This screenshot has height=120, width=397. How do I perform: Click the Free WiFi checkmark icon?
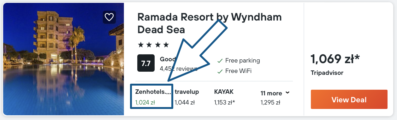coord(220,71)
